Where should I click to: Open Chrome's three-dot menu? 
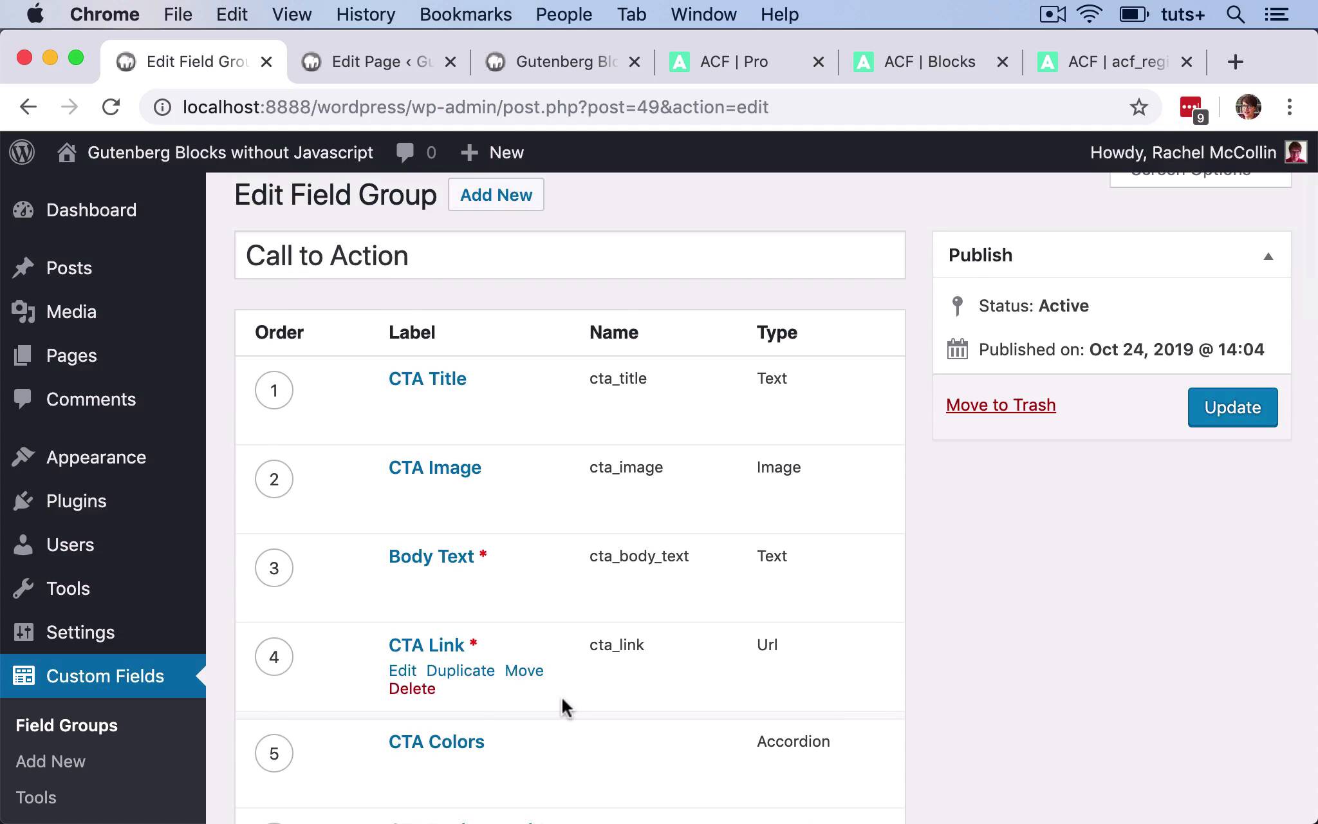point(1289,107)
